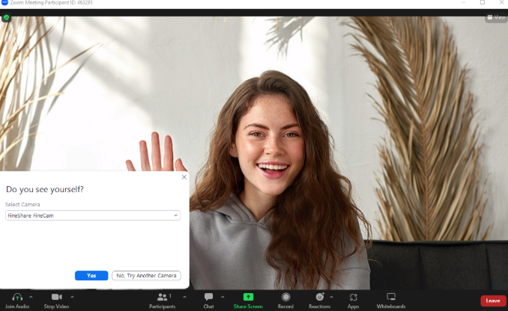Confirm with the Yes button

tap(91, 275)
